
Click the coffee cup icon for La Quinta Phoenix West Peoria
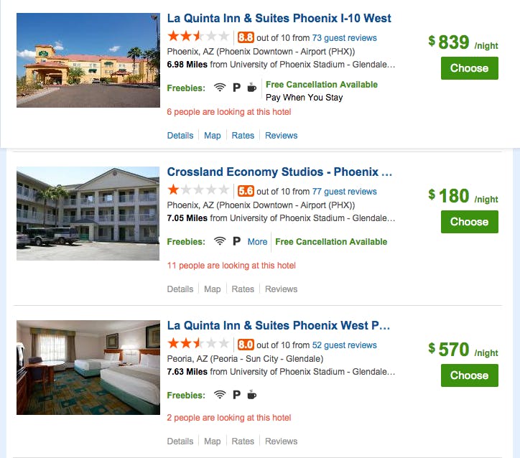(252, 395)
